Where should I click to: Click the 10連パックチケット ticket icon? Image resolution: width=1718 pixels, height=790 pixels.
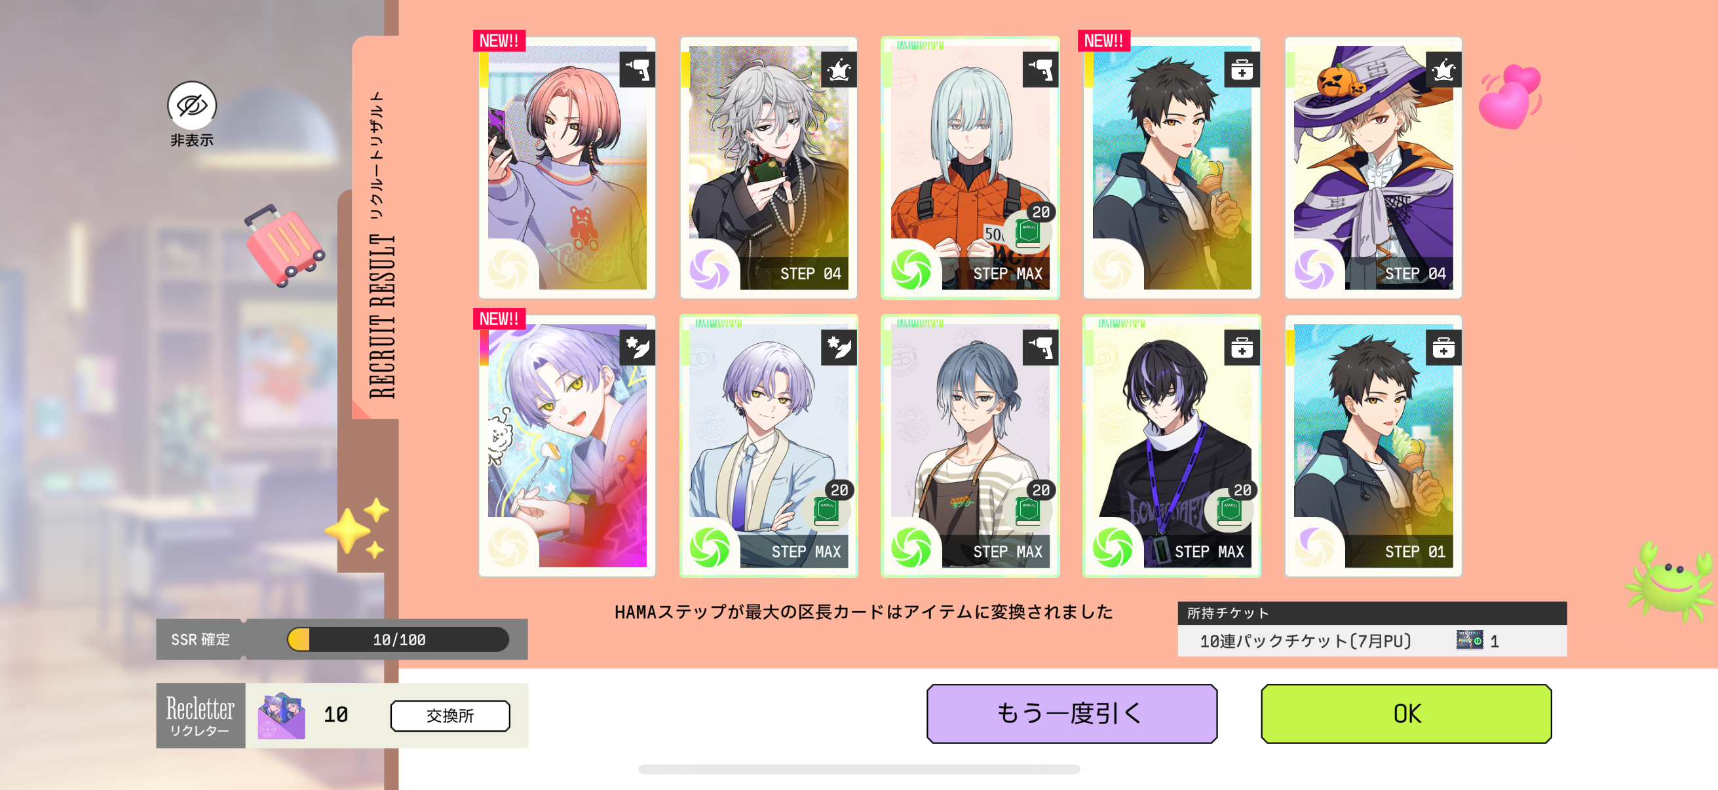(x=1468, y=640)
